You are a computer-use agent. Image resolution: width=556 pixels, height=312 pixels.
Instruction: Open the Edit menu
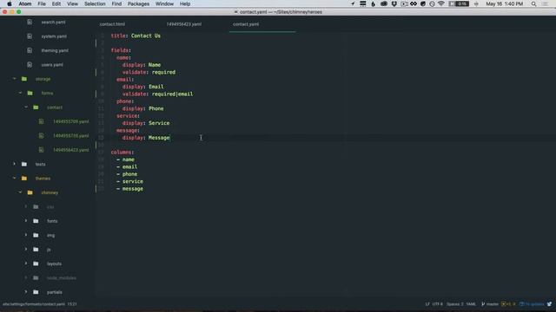56,3
